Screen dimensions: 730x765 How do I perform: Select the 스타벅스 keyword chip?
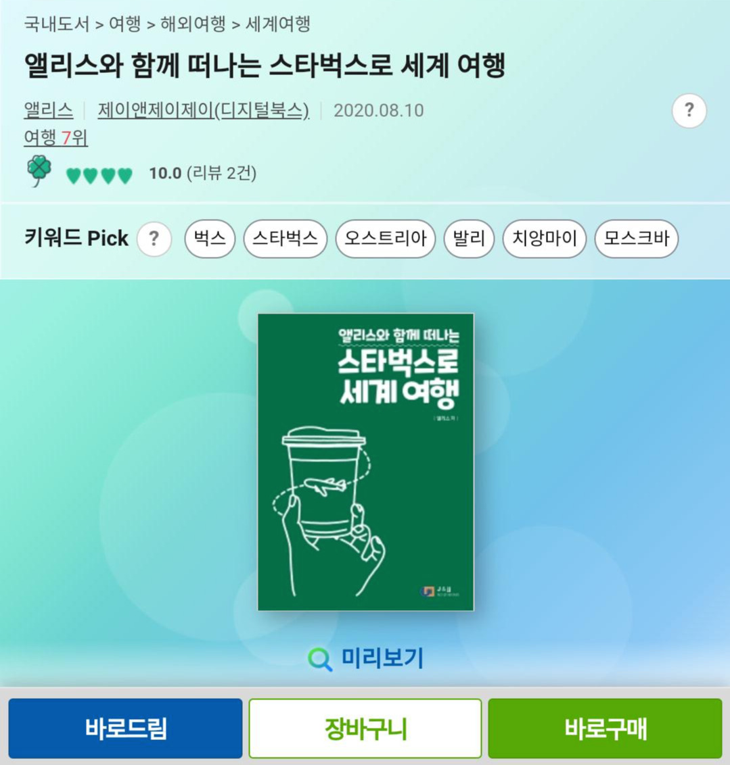[285, 239]
